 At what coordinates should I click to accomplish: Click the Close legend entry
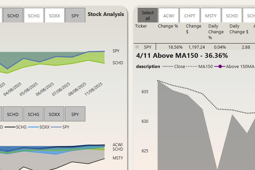coord(173,66)
